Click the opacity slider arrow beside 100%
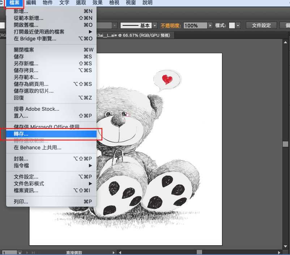The image size is (290, 255). (210, 26)
